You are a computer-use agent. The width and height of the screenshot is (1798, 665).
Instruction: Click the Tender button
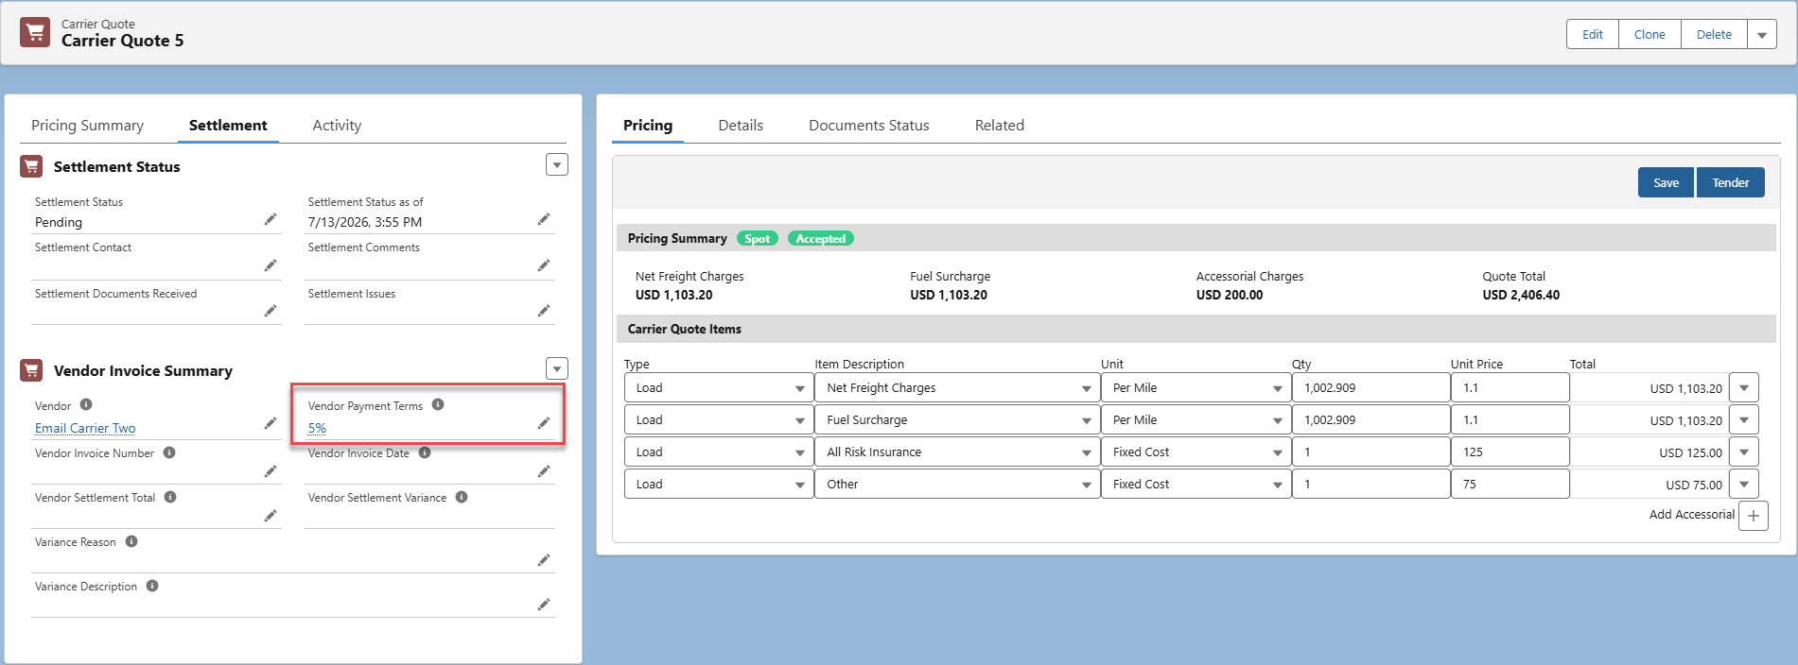click(1731, 183)
